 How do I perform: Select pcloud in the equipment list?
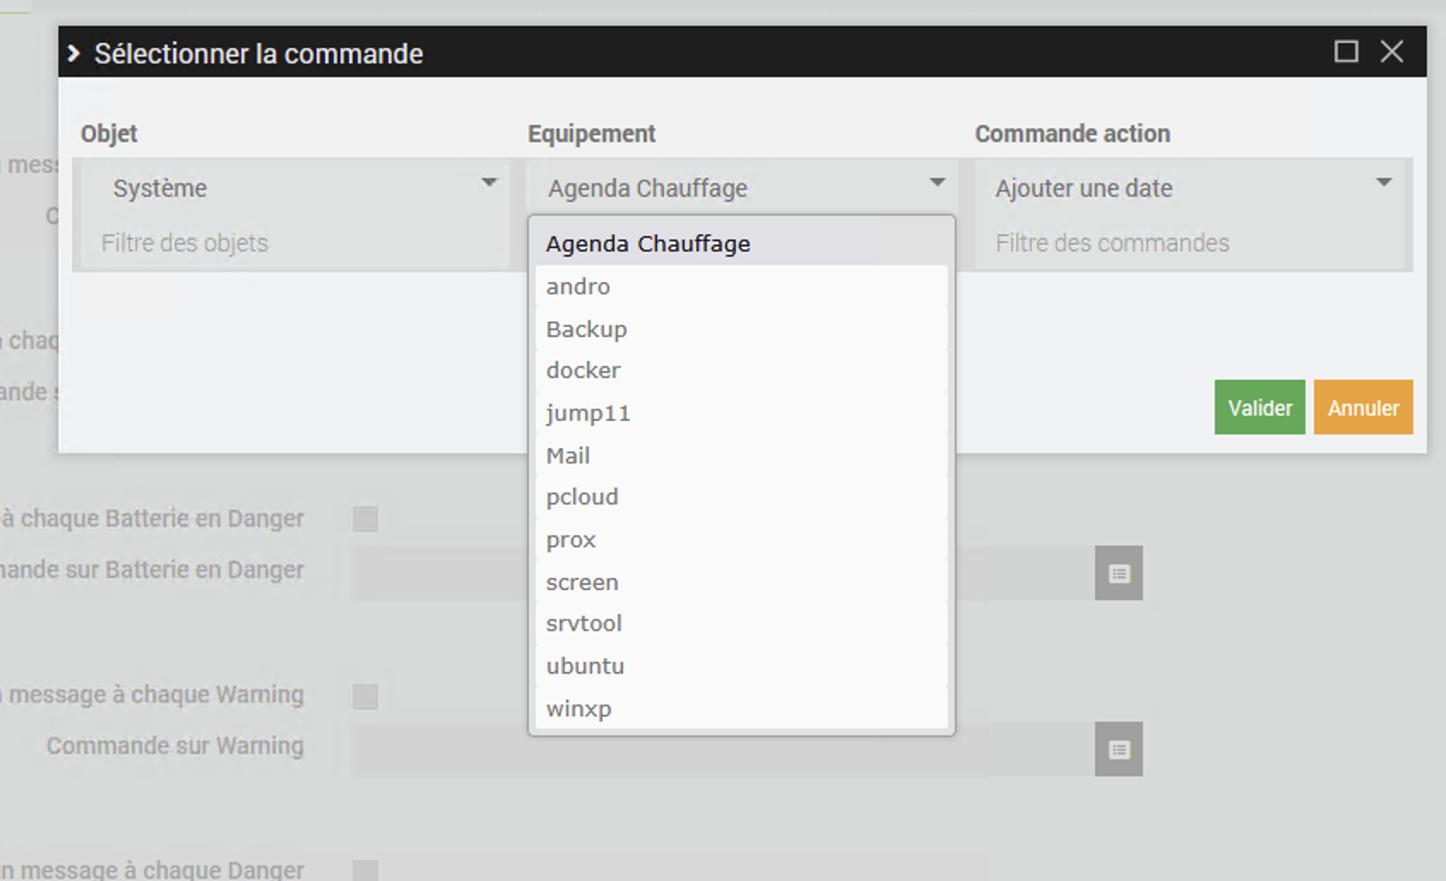741,497
